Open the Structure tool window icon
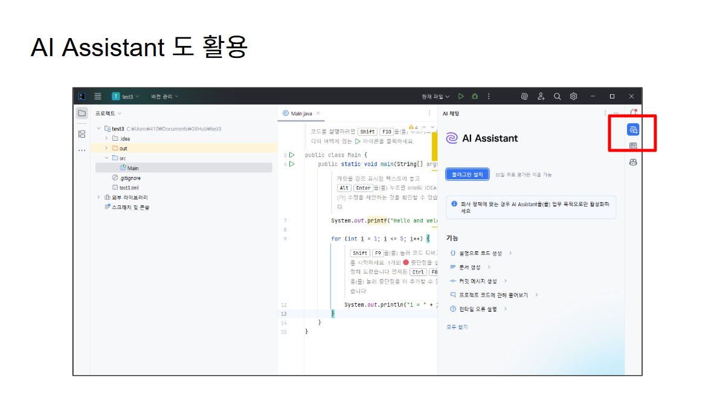Screen dimensions: 714x395 82,134
